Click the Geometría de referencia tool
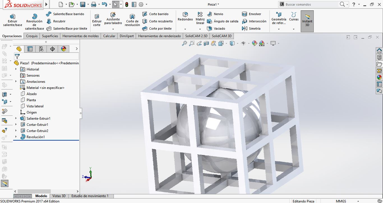Screen dimensions: 383x203 279,18
